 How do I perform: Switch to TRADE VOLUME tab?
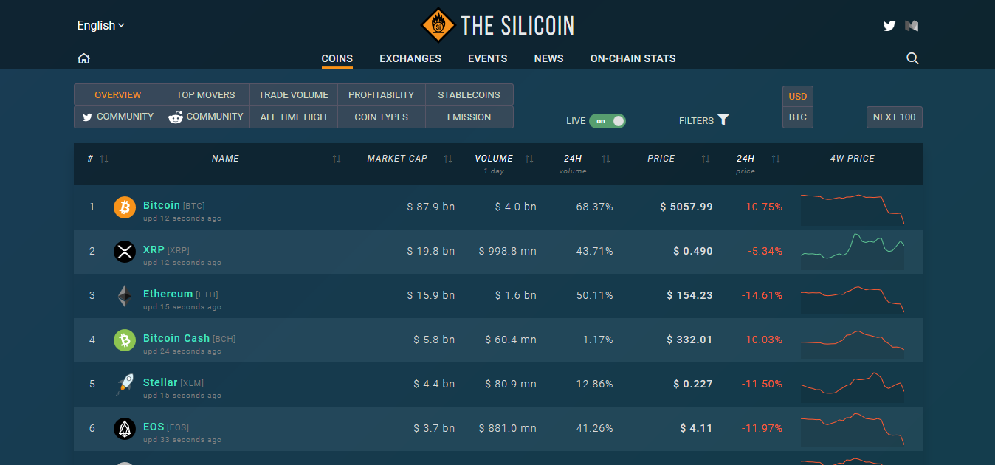click(x=294, y=95)
